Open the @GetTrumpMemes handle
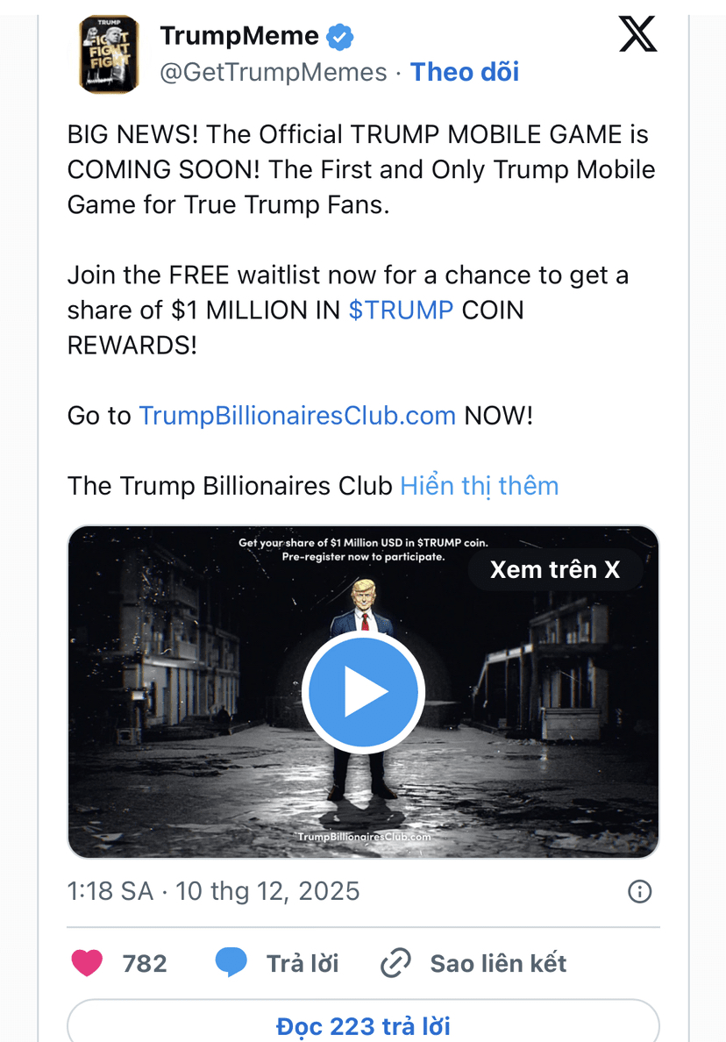This screenshot has height=1042, width=726. [x=273, y=72]
